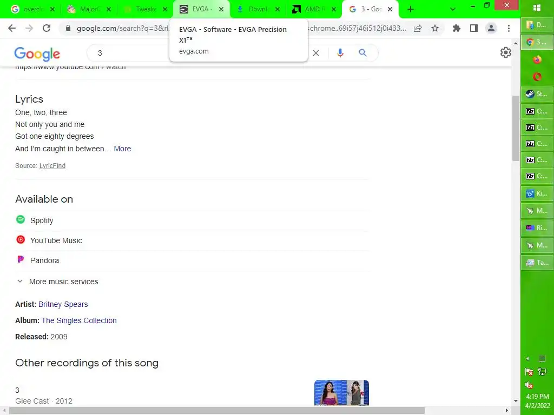Share this page using the share icon

pos(418,28)
